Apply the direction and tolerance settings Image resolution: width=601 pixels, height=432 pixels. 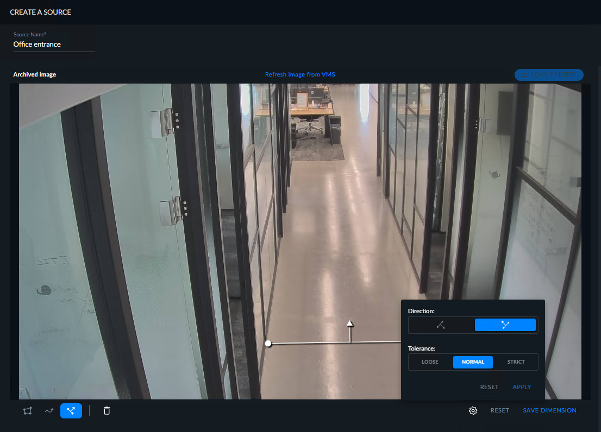[522, 387]
